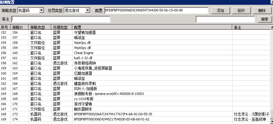Image resolution: width=273 pixels, height=124 pixels.
Task: Select the row noted 壮志凌云 - 至高战神
Action: pos(121,119)
